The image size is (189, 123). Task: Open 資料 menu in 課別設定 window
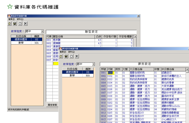click(x=71, y=52)
